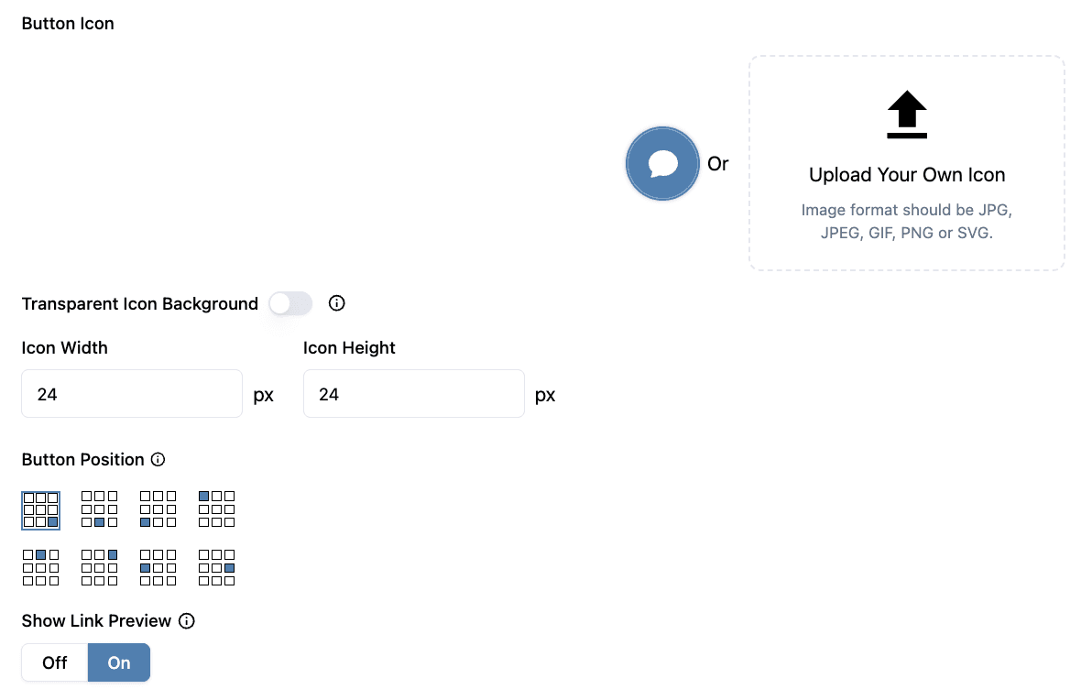
Task: Show Button Position info tooltip
Action: click(158, 459)
